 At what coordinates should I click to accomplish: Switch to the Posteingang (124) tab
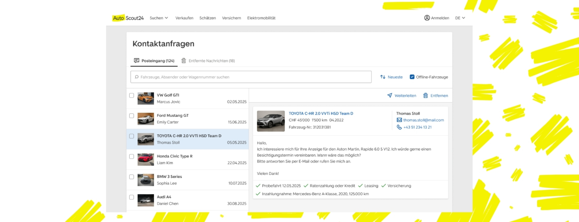154,61
